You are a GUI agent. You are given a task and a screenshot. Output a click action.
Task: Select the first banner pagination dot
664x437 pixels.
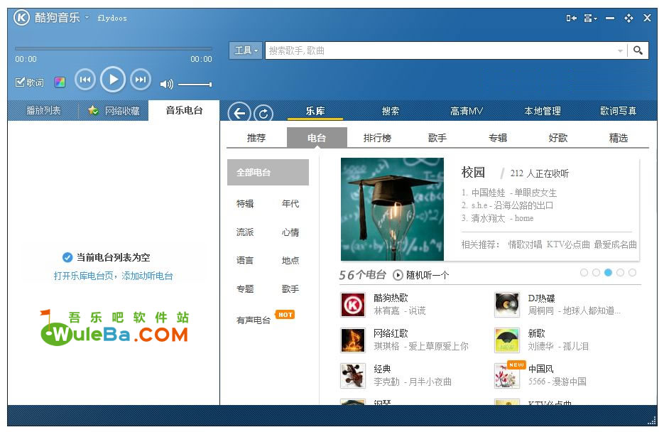[584, 273]
